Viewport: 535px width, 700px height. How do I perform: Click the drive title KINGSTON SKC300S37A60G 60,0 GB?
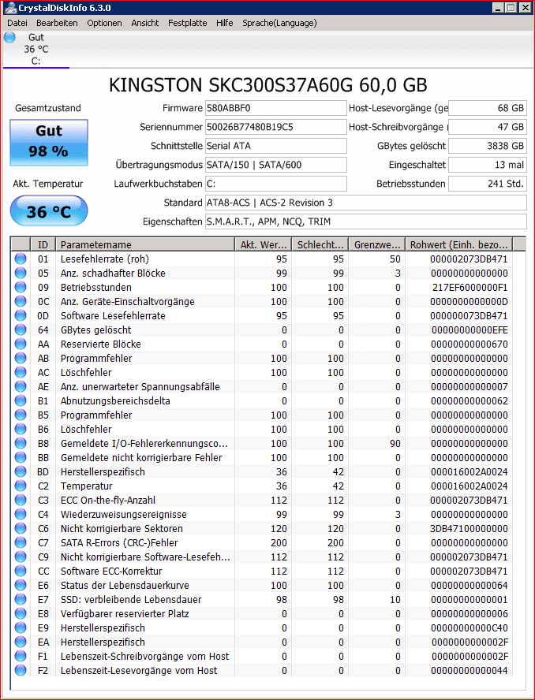[267, 85]
